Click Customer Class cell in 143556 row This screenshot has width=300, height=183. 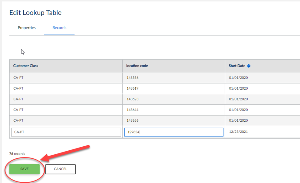[x=18, y=78]
